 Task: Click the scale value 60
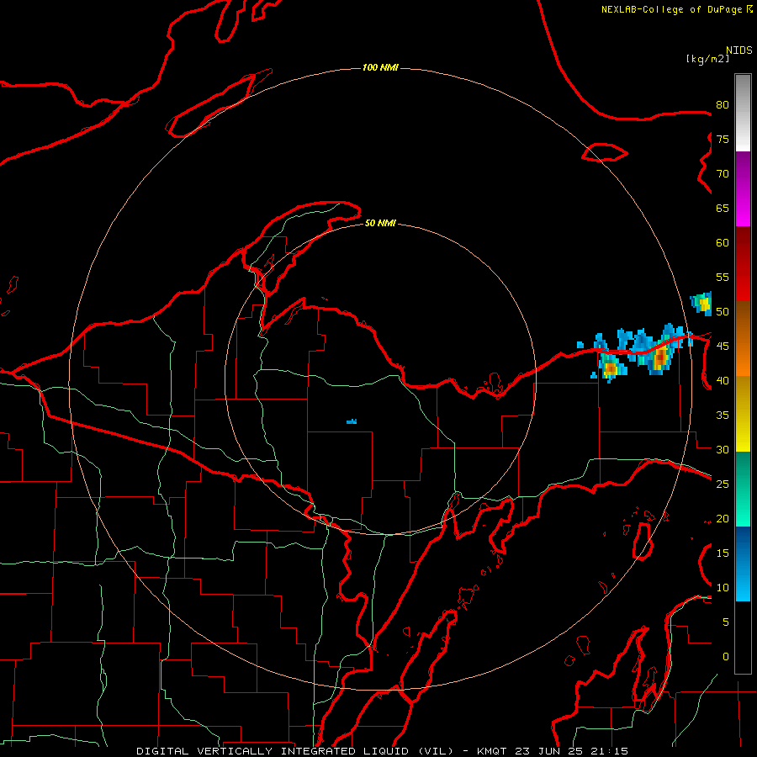723,243
